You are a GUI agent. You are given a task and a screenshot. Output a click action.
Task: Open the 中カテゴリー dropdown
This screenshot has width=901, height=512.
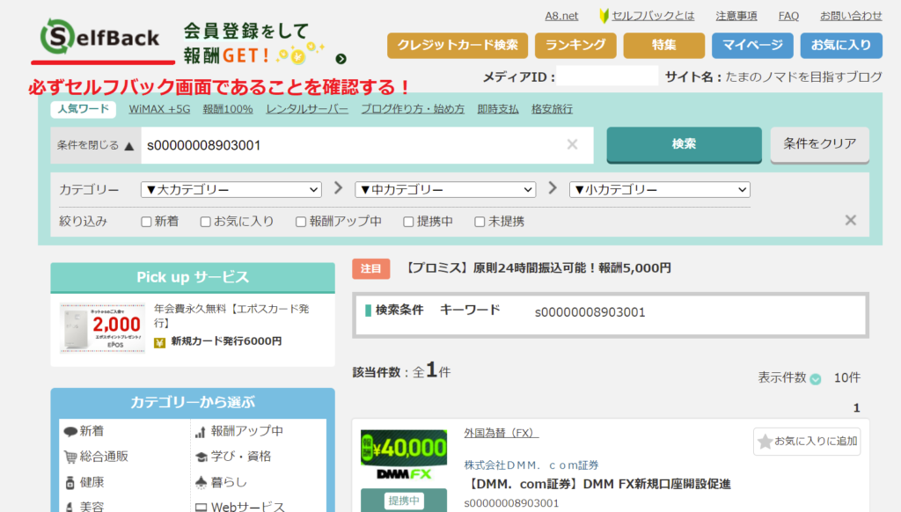point(445,190)
